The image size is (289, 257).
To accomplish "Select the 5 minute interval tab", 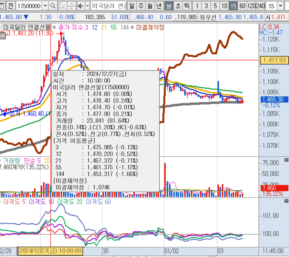I will pyautogui.click(x=215, y=6).
